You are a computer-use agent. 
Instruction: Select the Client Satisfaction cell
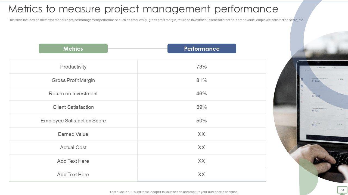click(x=73, y=107)
